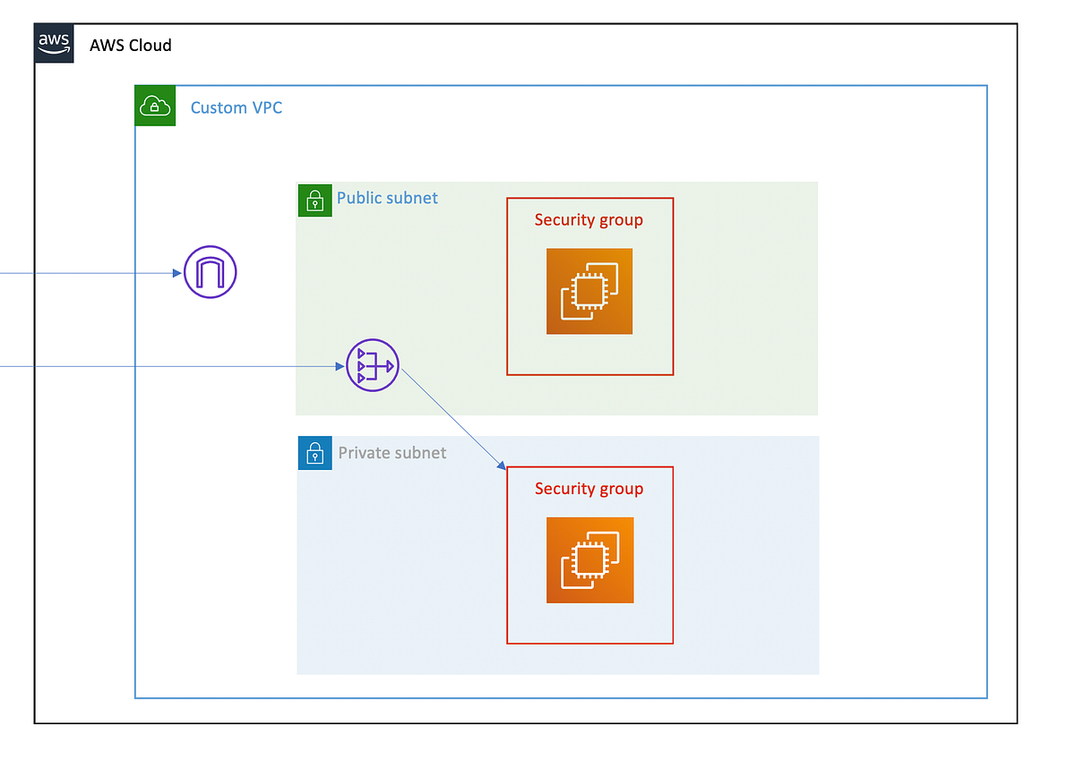
Task: Select the AWS Cloud label
Action: [130, 45]
